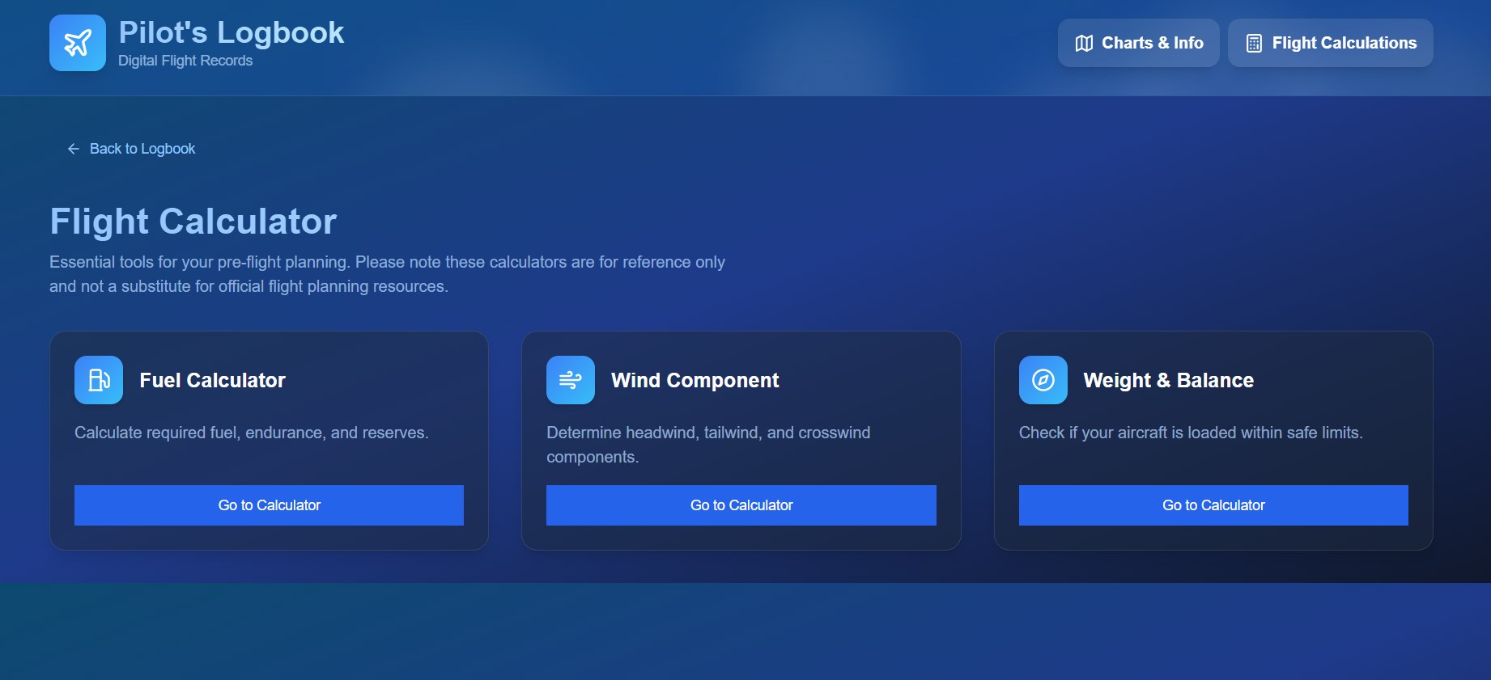Screen dimensions: 1491x680
Task: Open the Flight Calculations menu
Action: (x=1330, y=43)
